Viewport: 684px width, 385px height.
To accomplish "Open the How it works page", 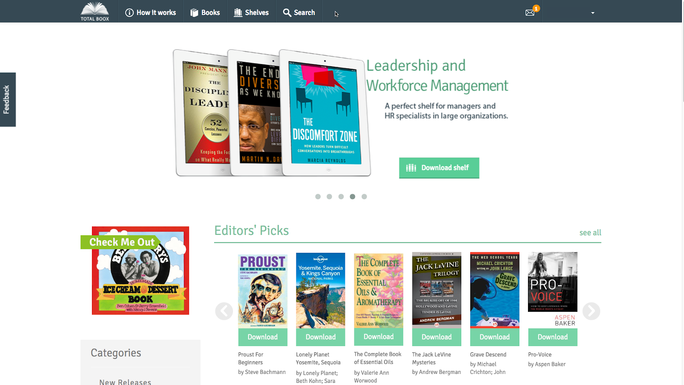I will 150,13.
